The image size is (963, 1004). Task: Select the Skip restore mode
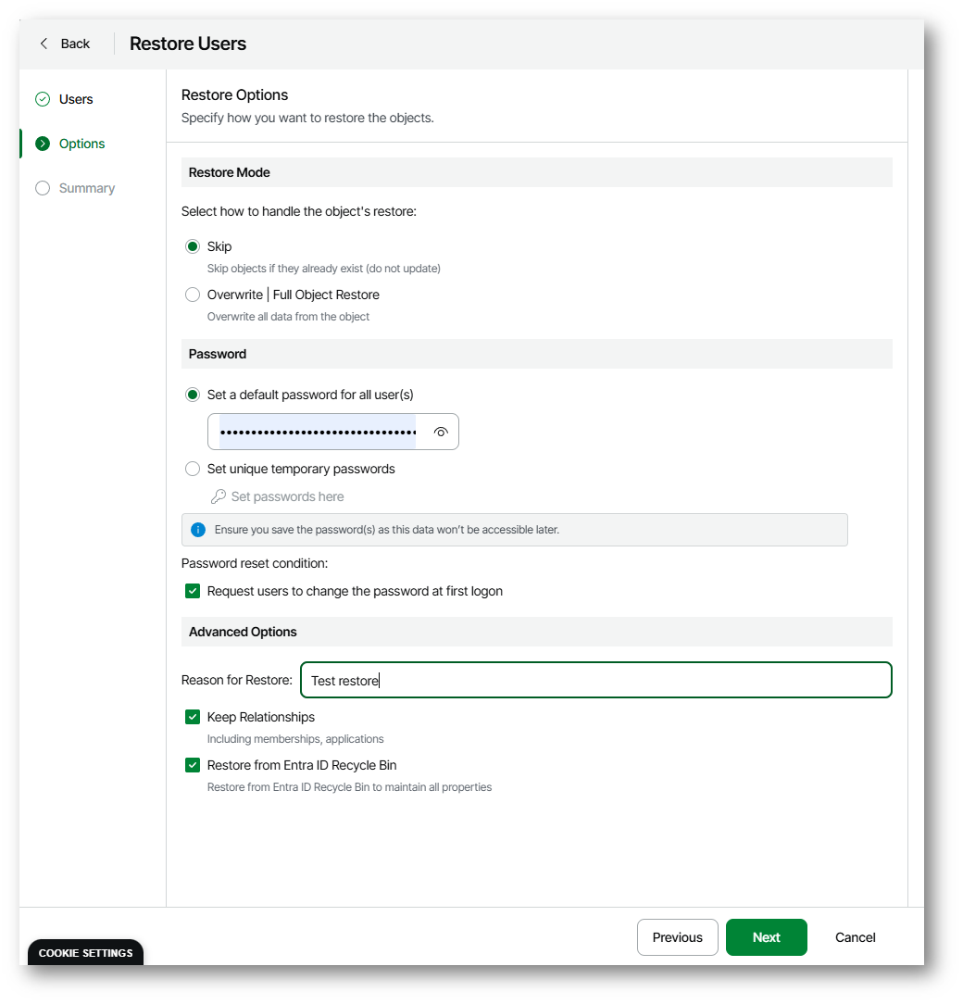point(193,246)
